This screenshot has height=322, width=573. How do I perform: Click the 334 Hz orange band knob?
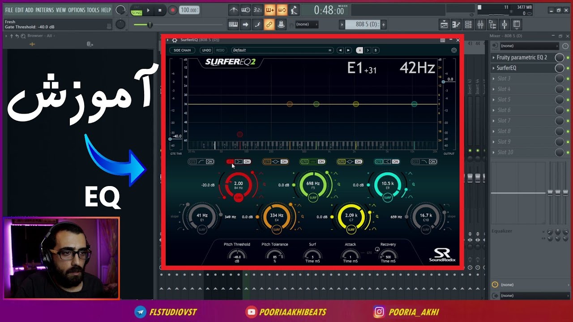276,217
